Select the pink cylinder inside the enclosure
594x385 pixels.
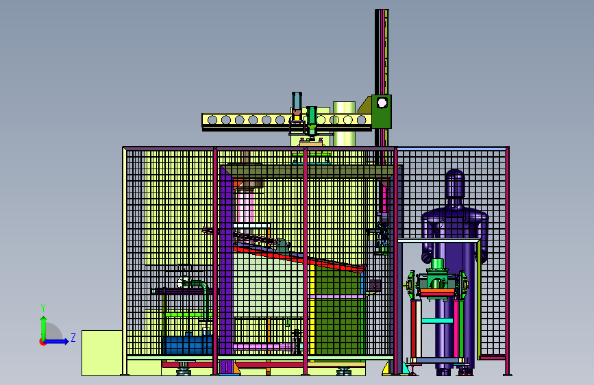245,207
